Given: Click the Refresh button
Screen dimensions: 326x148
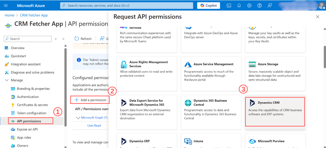Looking at the screenshot, I should [x=83, y=39].
